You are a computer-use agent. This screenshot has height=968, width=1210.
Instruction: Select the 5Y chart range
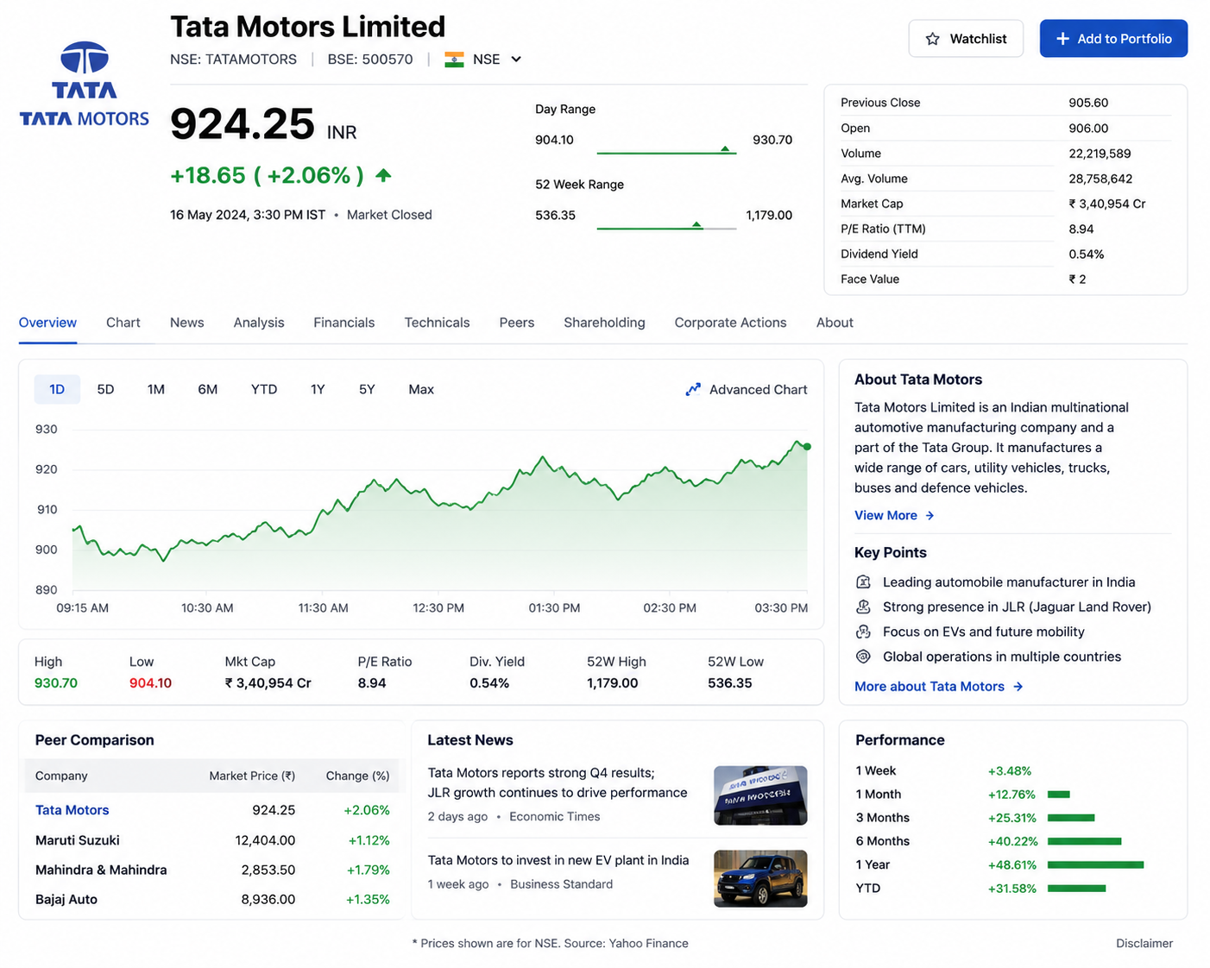[367, 389]
